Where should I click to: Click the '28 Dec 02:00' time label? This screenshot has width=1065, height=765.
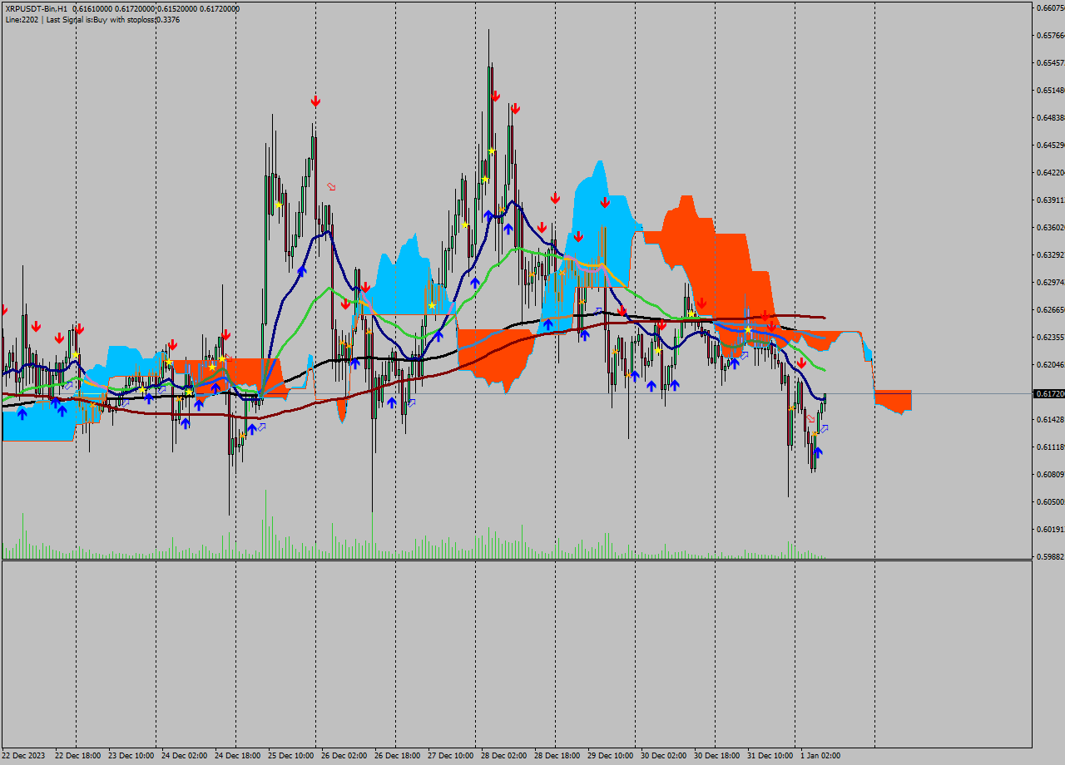coord(503,756)
